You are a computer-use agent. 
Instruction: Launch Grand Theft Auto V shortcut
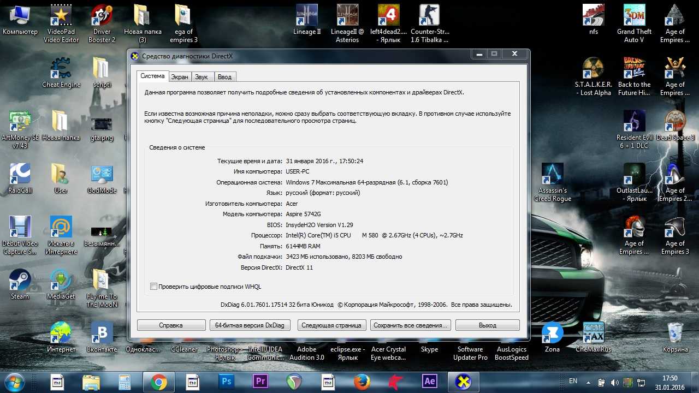(x=634, y=23)
